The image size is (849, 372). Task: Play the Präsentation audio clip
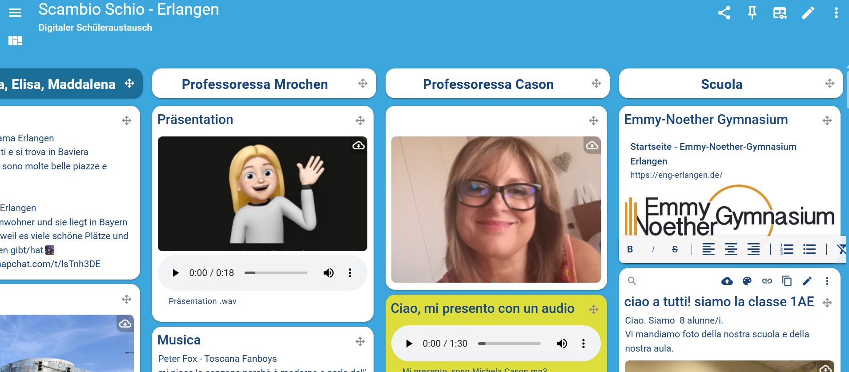coord(175,273)
